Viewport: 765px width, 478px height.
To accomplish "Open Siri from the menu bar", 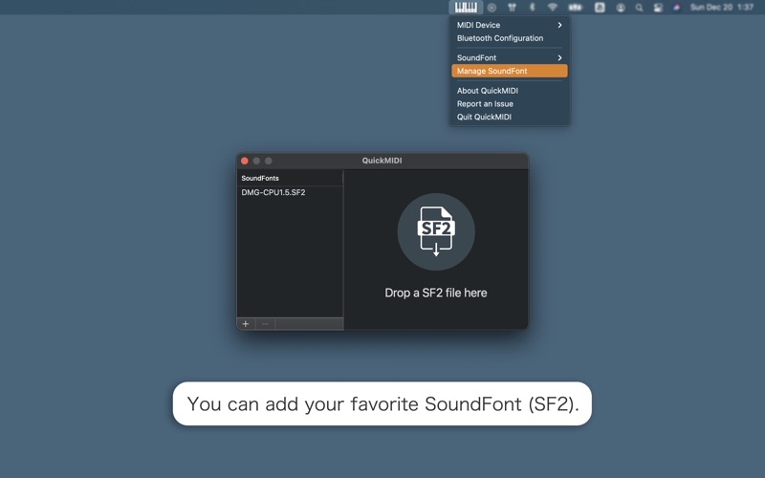I will click(x=676, y=8).
